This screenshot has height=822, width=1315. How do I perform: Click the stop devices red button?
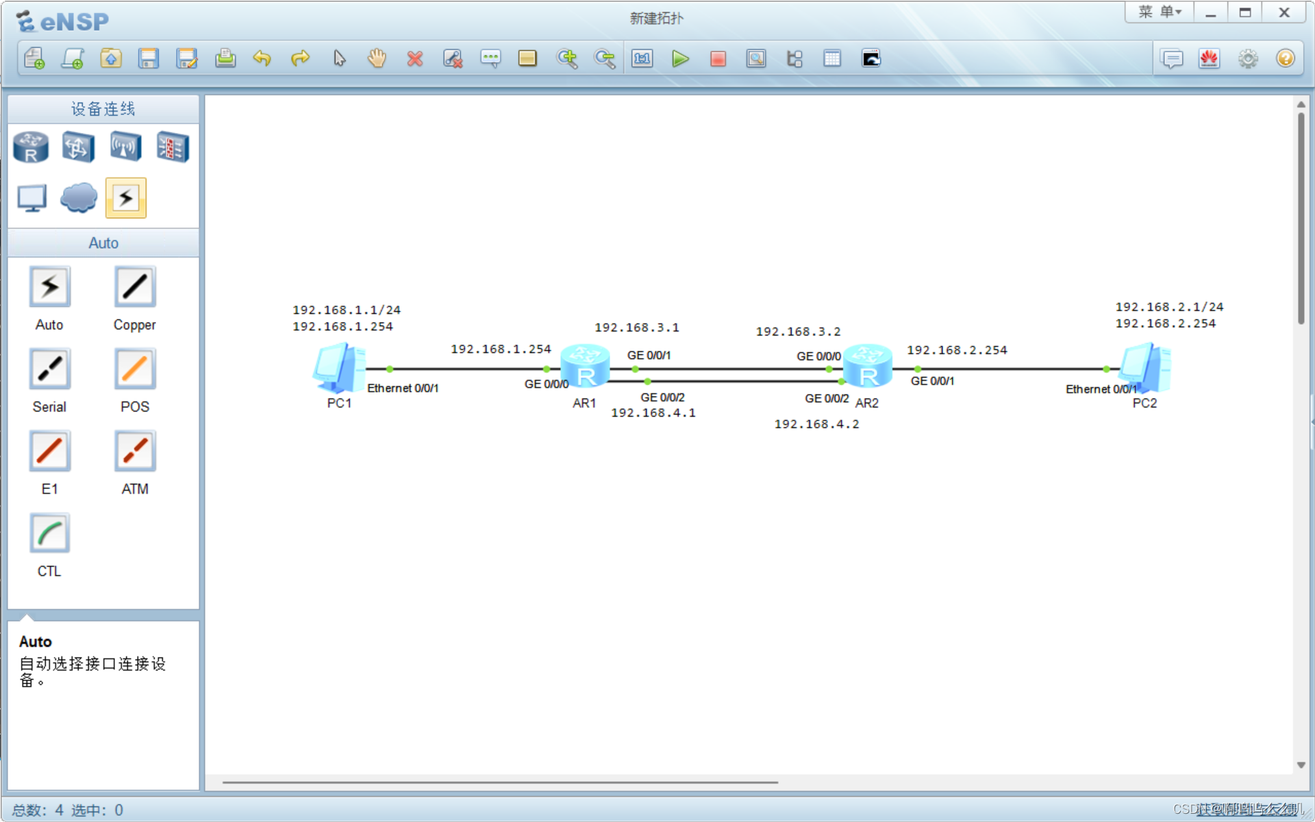click(x=718, y=59)
